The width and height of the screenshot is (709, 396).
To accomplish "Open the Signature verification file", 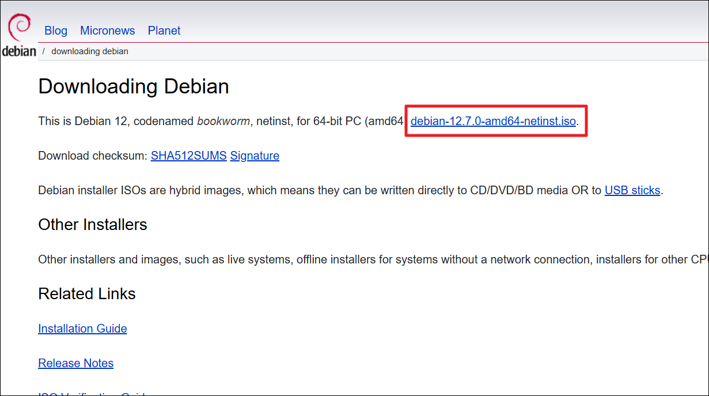I will pyautogui.click(x=254, y=156).
